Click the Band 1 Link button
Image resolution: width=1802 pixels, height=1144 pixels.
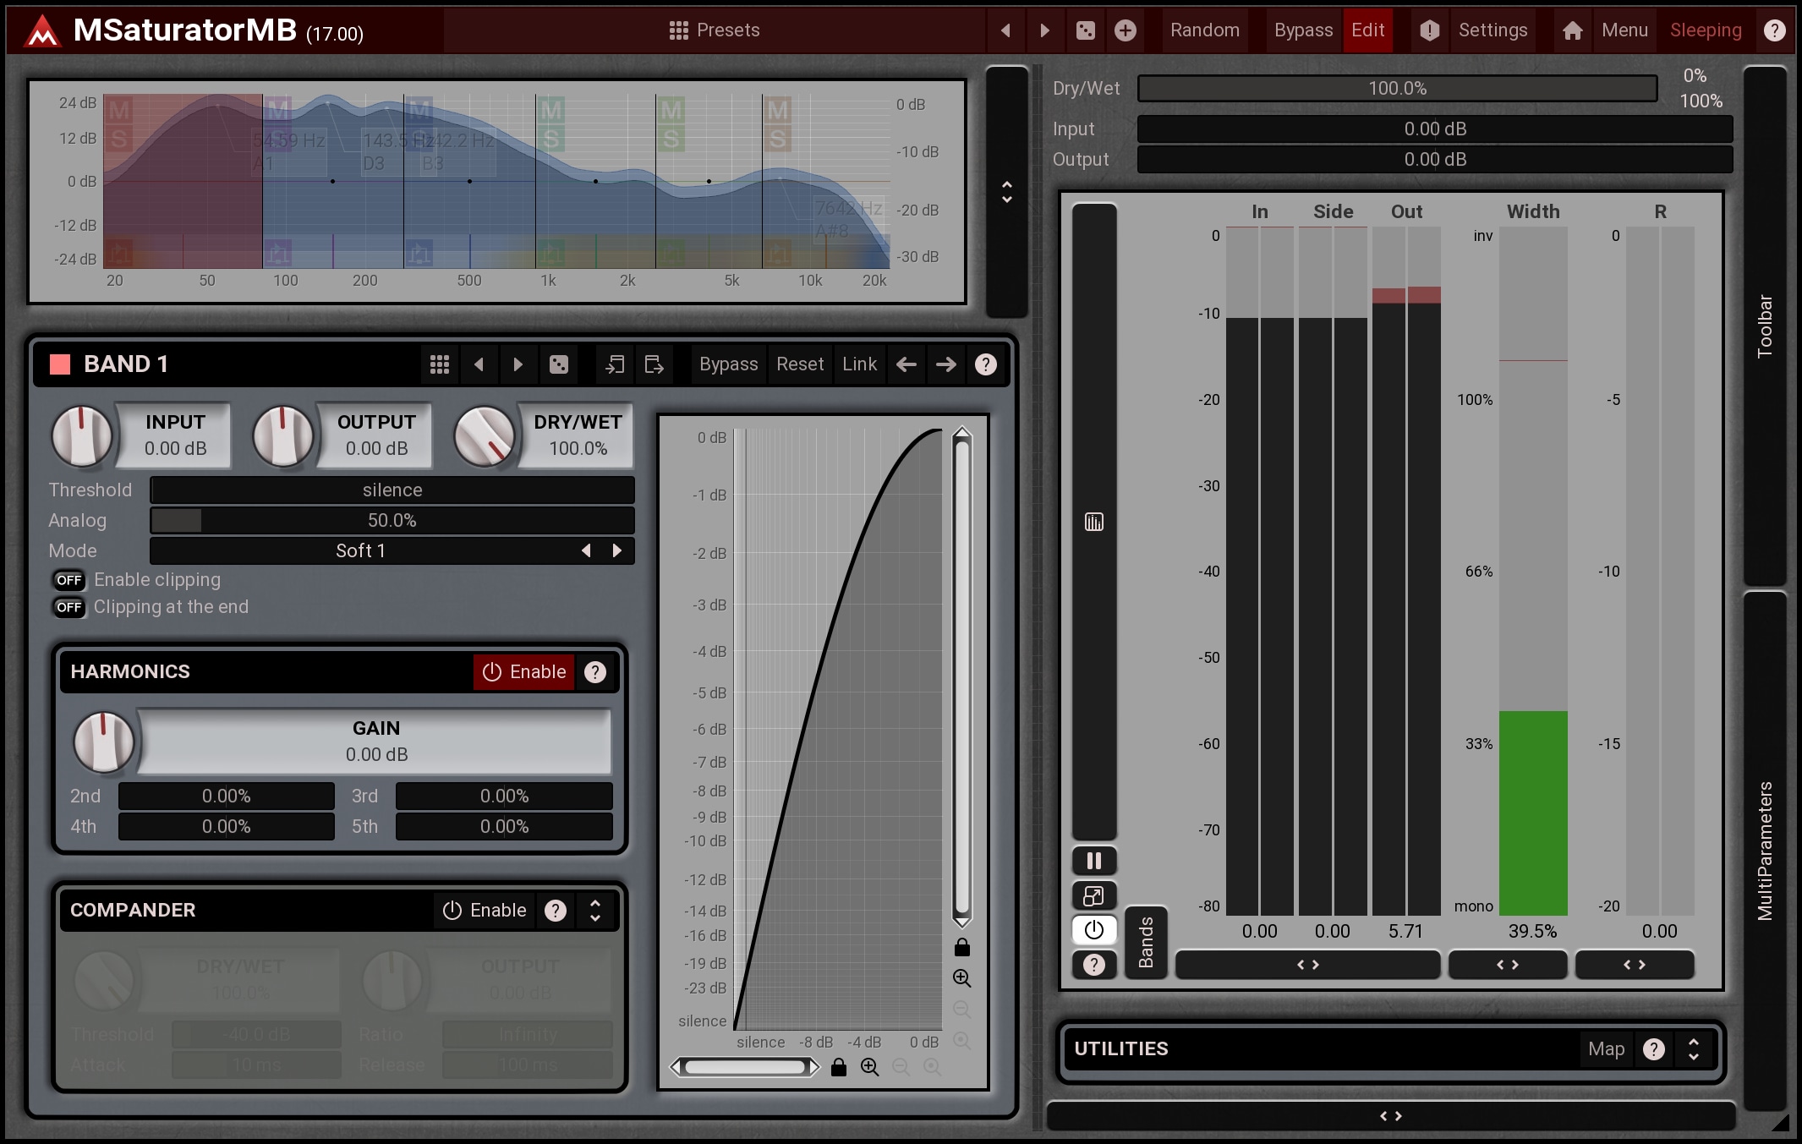(859, 364)
